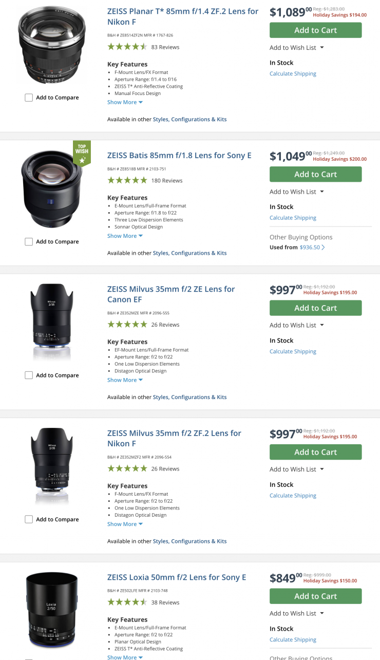This screenshot has width=380, height=660.
Task: Expand Show More under Milvus 35mm ZE Canon
Action: click(125, 380)
